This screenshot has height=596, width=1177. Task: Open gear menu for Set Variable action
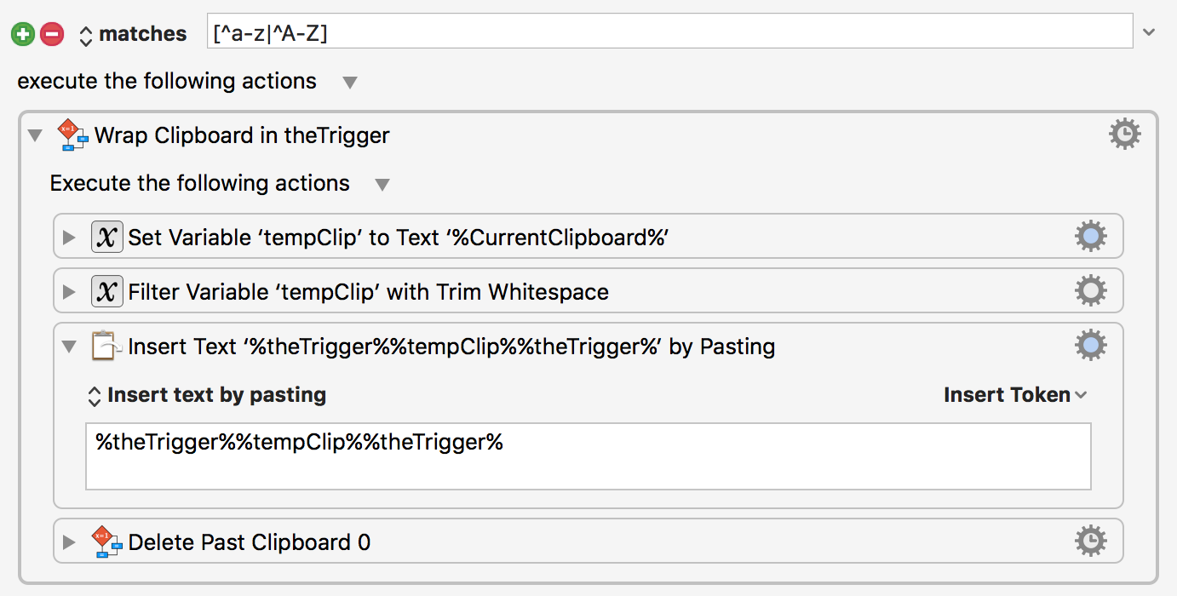[x=1091, y=237]
